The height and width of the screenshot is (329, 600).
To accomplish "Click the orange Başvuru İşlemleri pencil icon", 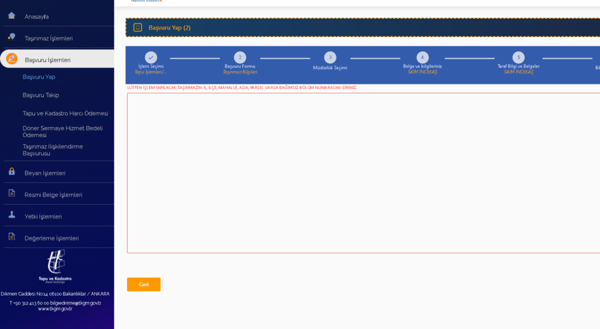I will pos(12,59).
